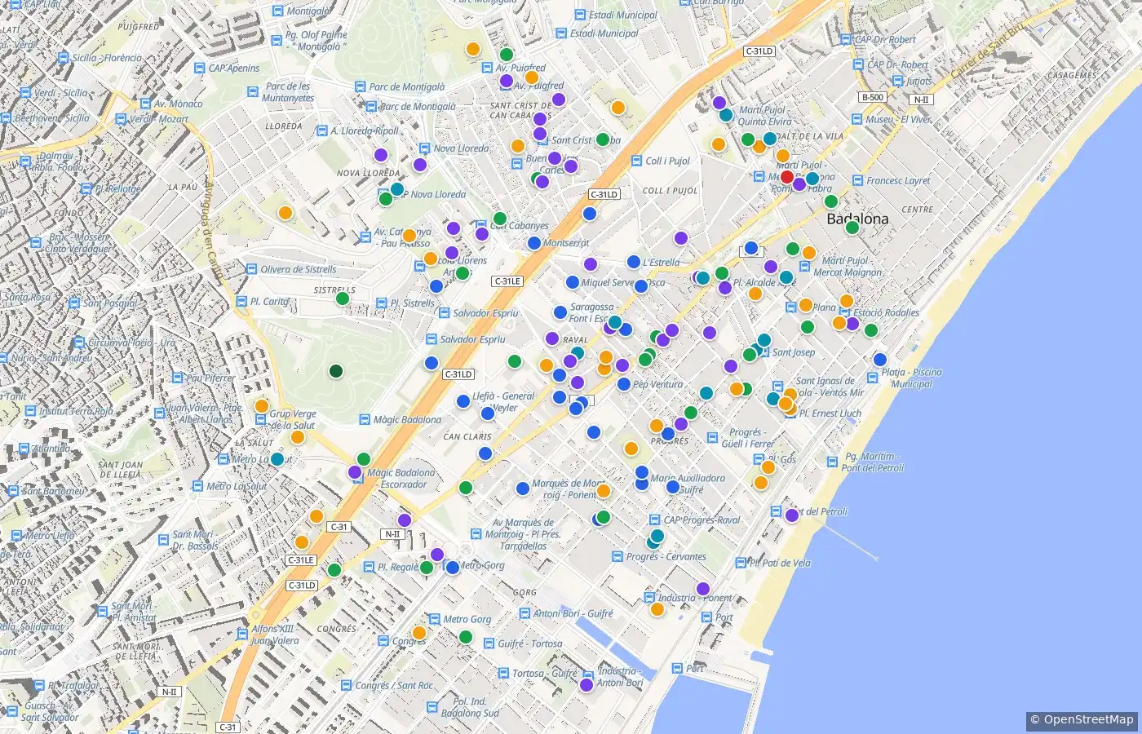Click the Congrés / Sant Roc stop icon
1142x734 pixels.
[346, 686]
